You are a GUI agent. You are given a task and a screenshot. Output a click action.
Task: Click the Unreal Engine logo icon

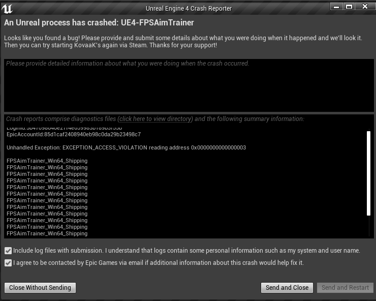7,9
